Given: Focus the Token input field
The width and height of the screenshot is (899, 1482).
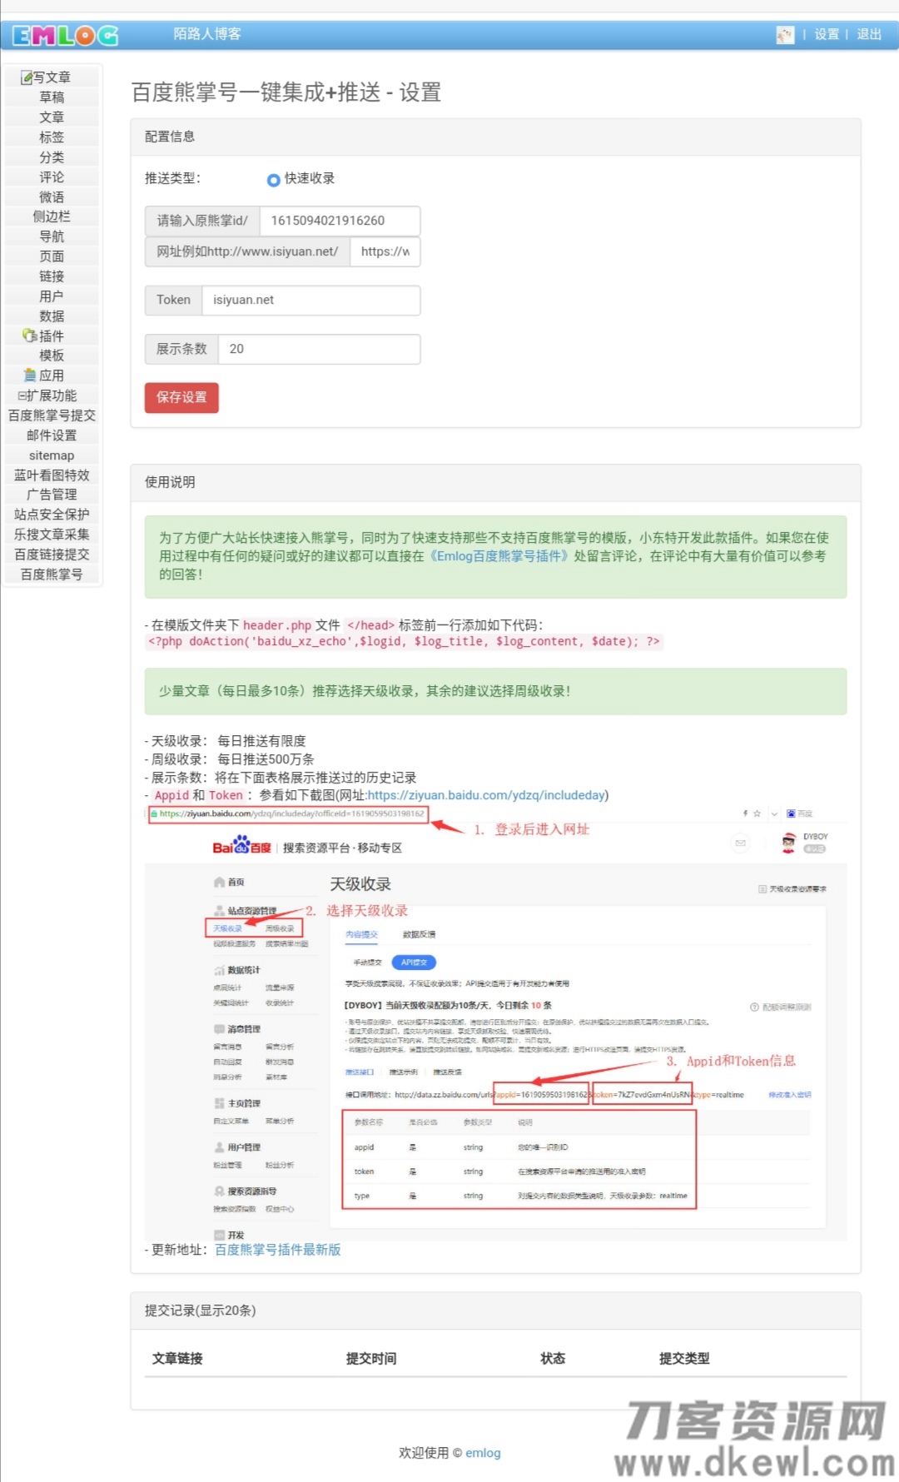Looking at the screenshot, I should click(310, 300).
